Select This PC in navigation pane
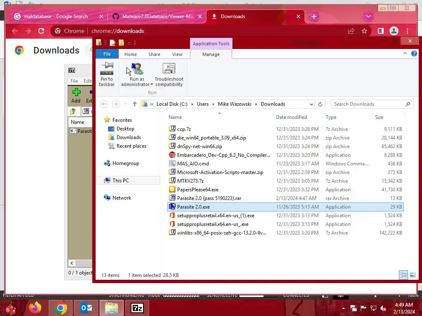The width and height of the screenshot is (422, 316). [x=121, y=180]
